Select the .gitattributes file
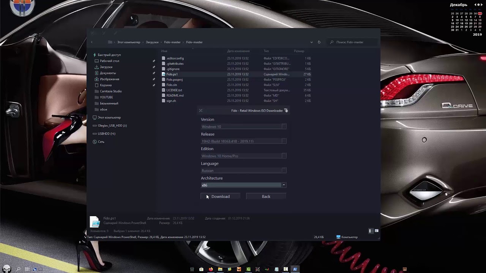This screenshot has height=273, width=486. [175, 64]
